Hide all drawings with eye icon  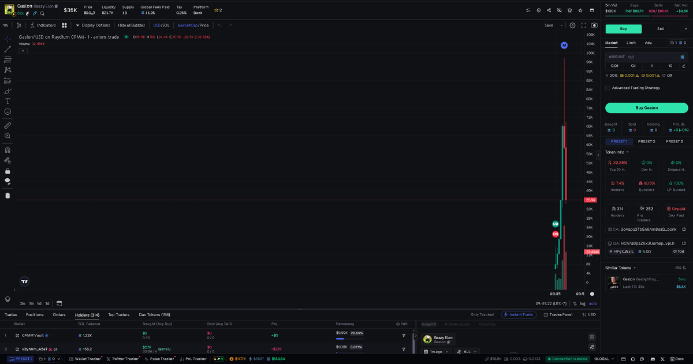point(8,181)
